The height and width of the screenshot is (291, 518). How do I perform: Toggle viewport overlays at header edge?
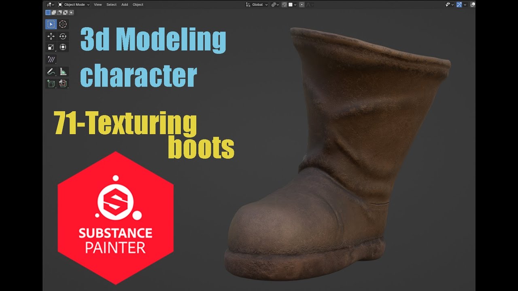tap(473, 4)
